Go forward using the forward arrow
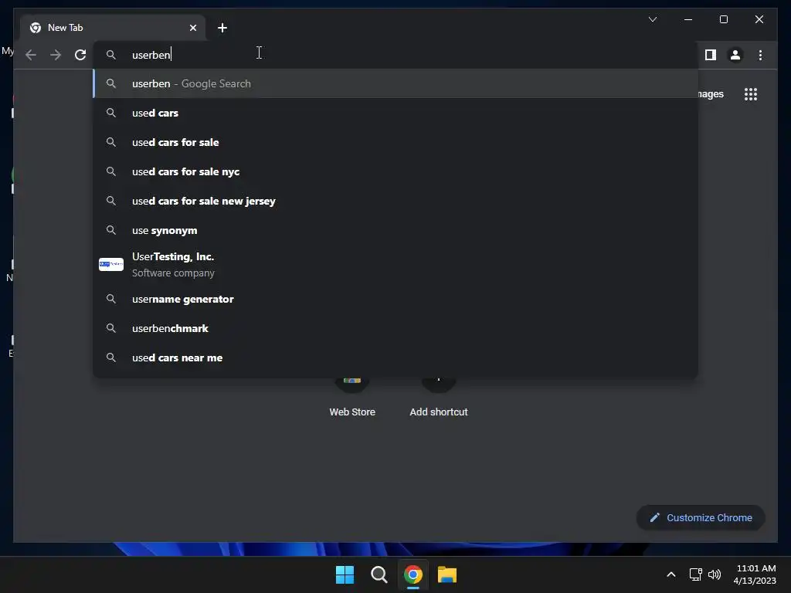The image size is (791, 593). 56,55
